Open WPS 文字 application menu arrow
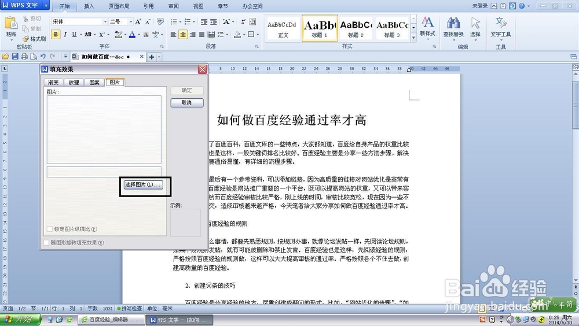 pyautogui.click(x=46, y=5)
